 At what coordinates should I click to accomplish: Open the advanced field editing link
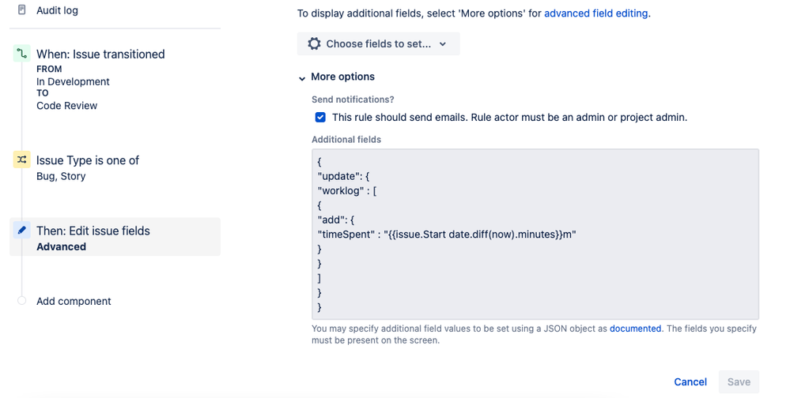(x=597, y=13)
